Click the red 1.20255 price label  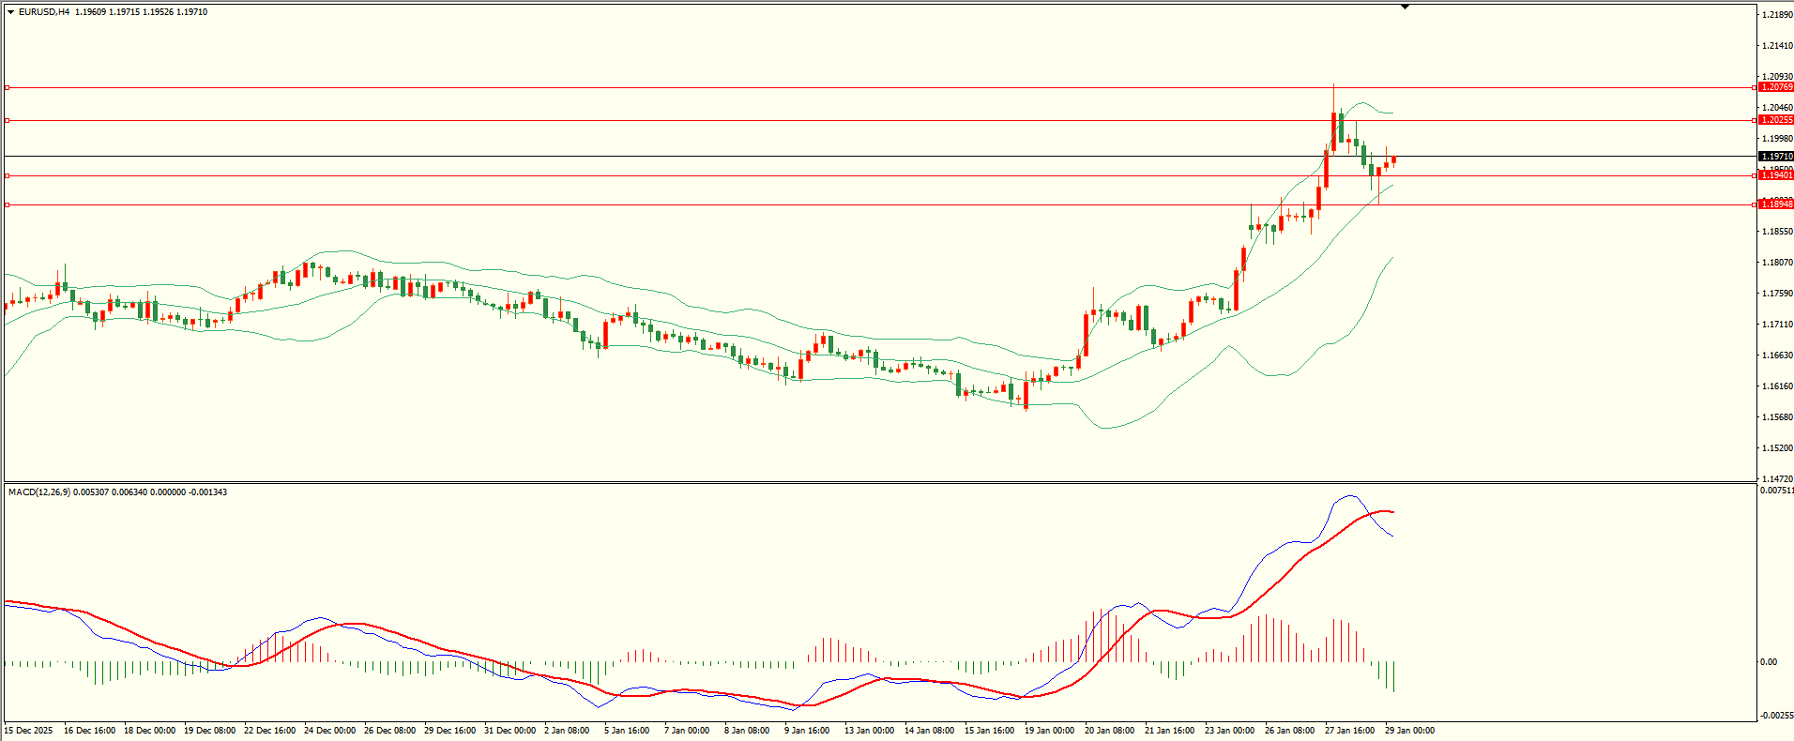[1776, 120]
